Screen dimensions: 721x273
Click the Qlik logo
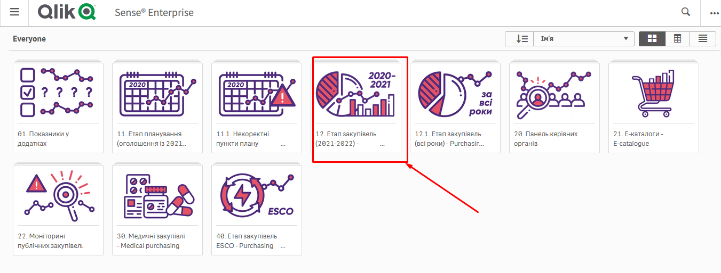click(67, 12)
